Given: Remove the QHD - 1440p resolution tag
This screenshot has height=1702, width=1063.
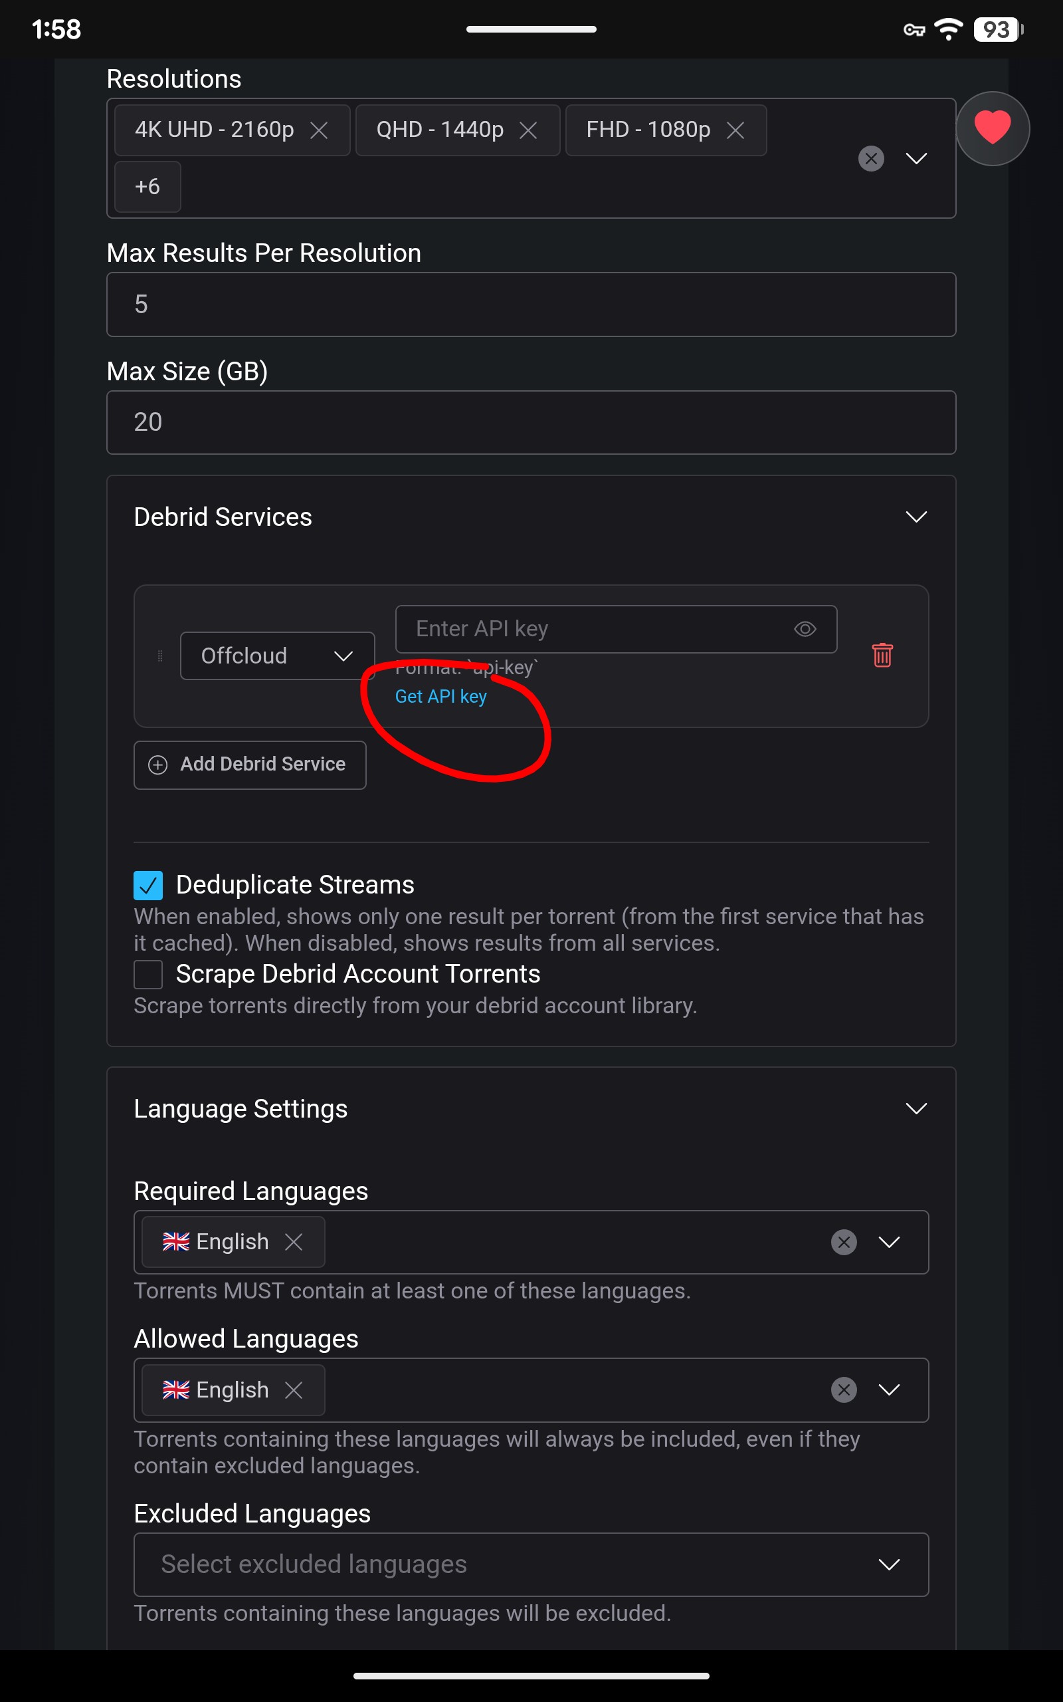Looking at the screenshot, I should 528,130.
